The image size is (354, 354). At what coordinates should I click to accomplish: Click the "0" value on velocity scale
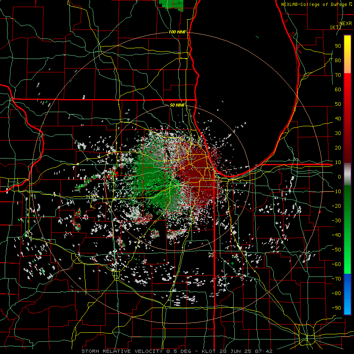click(339, 177)
